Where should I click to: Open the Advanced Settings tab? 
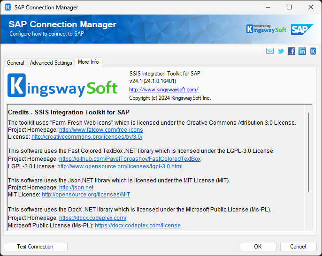pyautogui.click(x=51, y=63)
